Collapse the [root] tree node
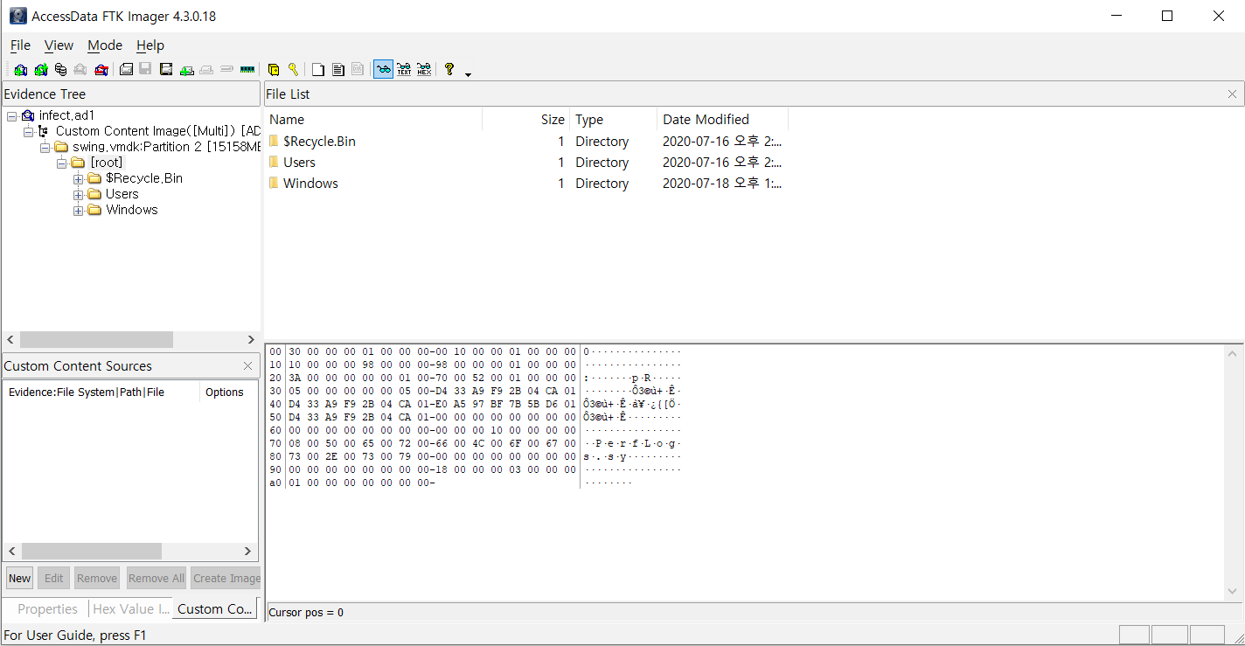Screen dimensions: 1245x646 click(61, 163)
